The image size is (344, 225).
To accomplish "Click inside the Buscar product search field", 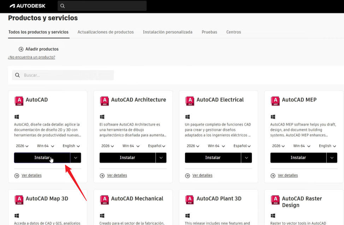I will pyautogui.click(x=64, y=75).
